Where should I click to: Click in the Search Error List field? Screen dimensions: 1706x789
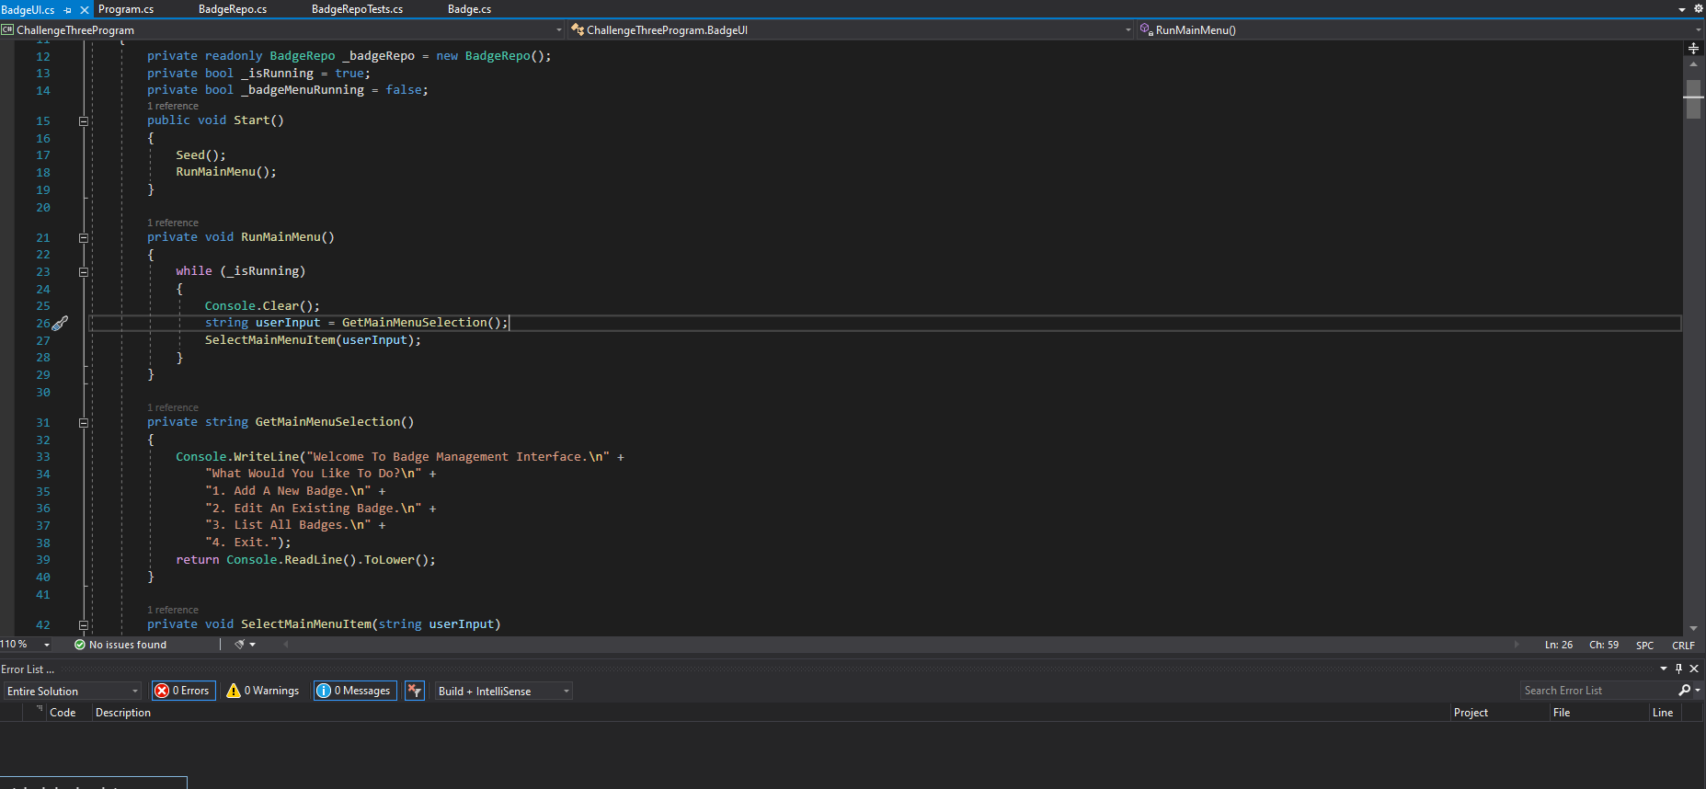[1597, 691]
